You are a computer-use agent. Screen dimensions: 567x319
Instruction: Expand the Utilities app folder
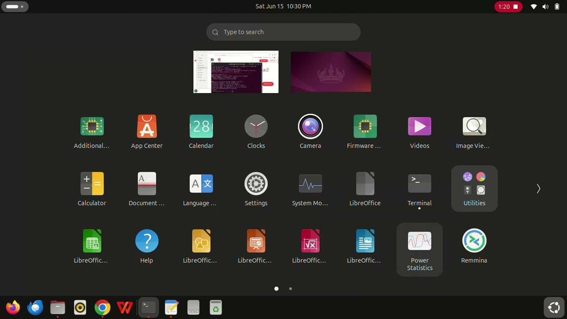474,189
